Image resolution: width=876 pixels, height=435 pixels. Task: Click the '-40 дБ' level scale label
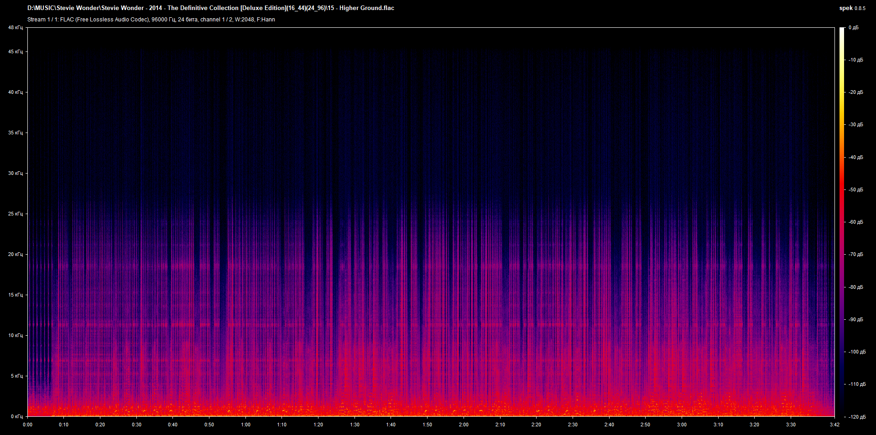pos(856,158)
